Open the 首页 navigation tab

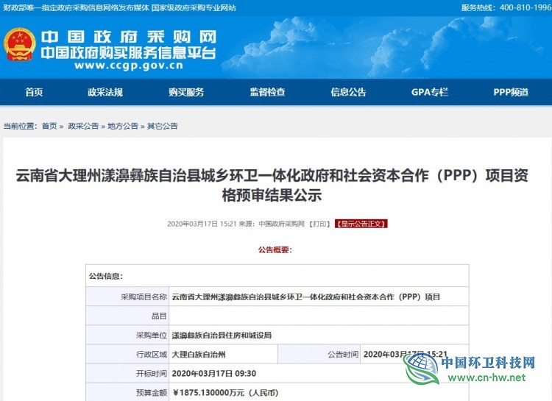pyautogui.click(x=34, y=92)
